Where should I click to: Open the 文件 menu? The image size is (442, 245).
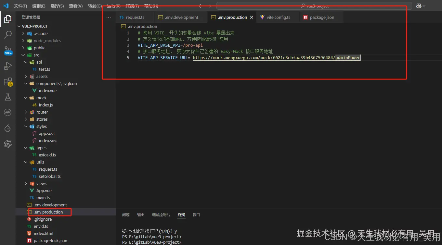[20, 6]
